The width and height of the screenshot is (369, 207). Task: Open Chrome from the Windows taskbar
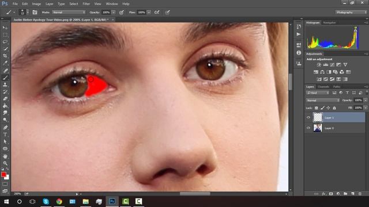tap(59, 201)
